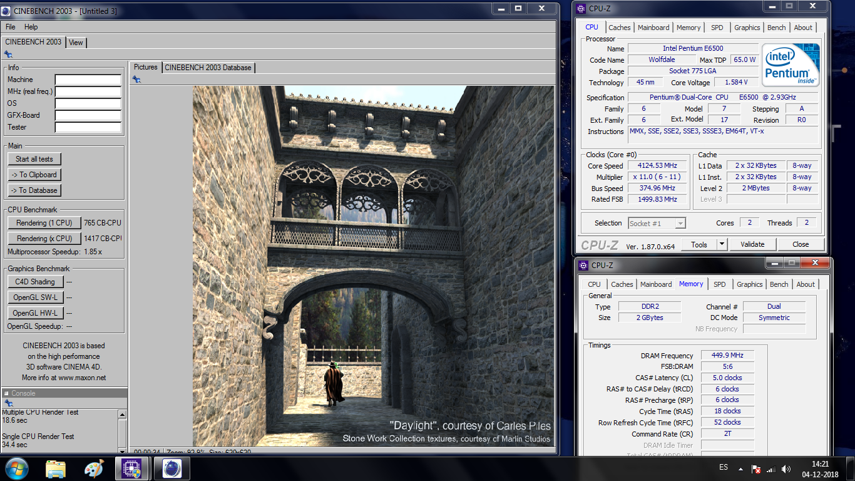Click the To Clipboard button
The image size is (855, 481).
[34, 175]
